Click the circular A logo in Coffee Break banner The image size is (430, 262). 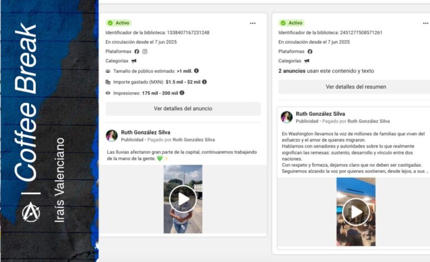[31, 212]
